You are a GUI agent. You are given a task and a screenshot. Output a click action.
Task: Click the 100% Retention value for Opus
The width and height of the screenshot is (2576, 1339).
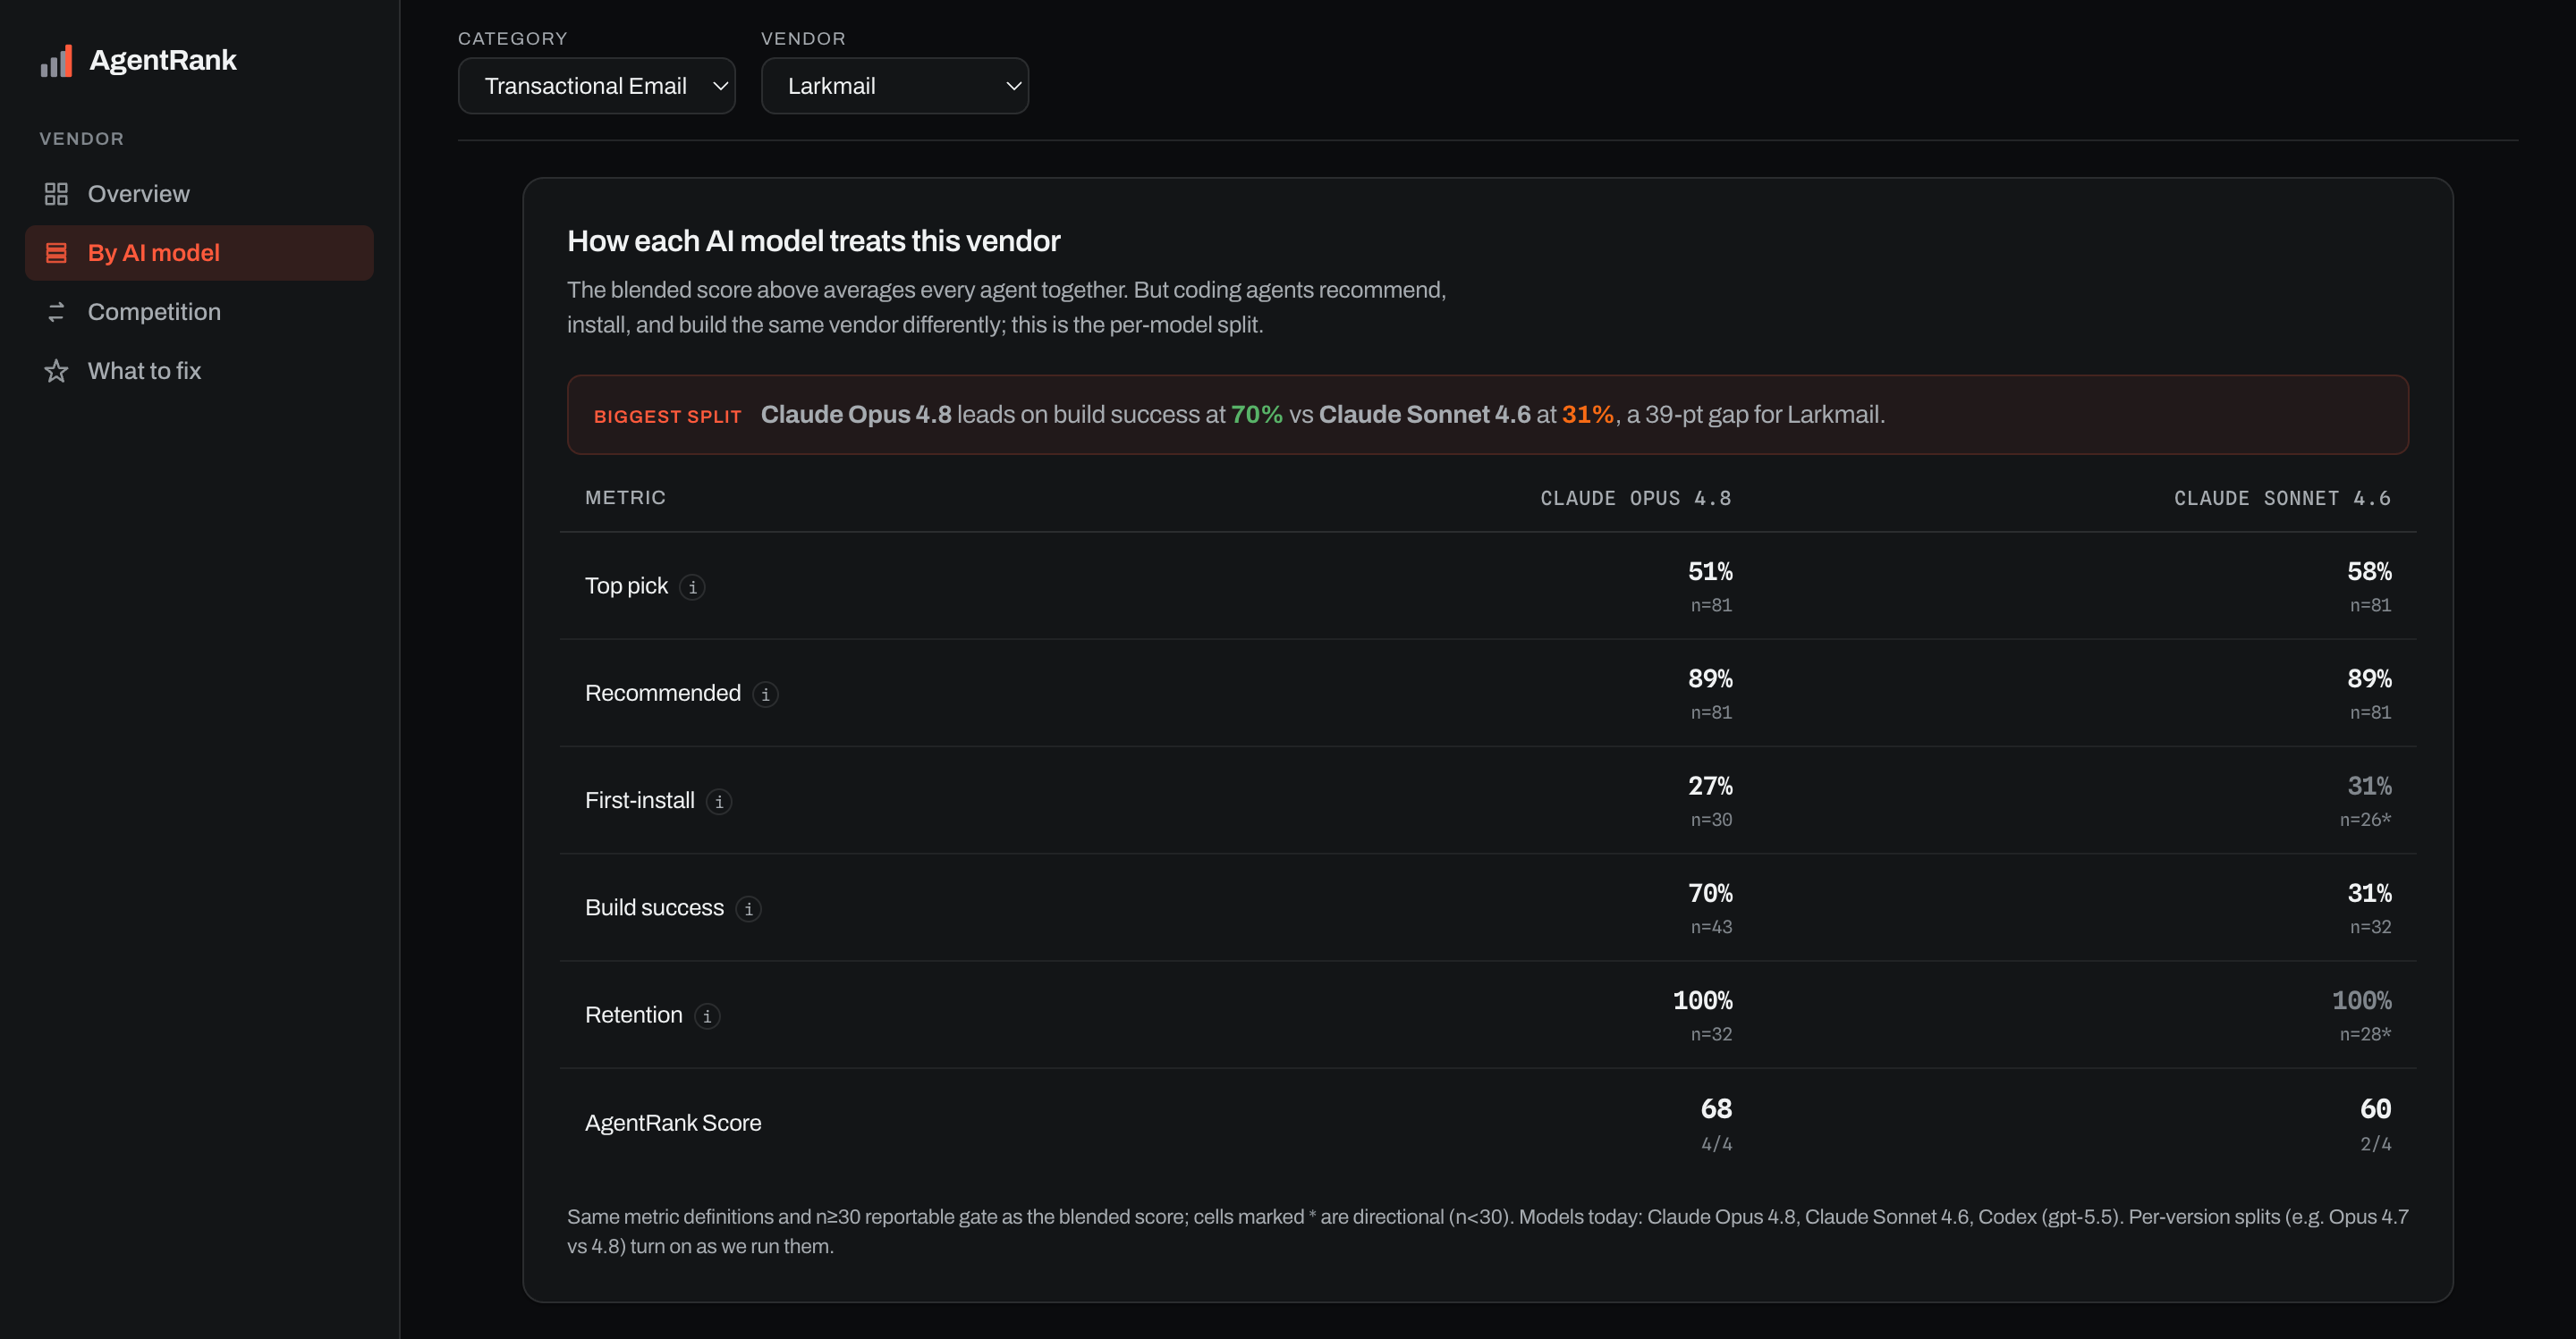click(x=1702, y=1000)
